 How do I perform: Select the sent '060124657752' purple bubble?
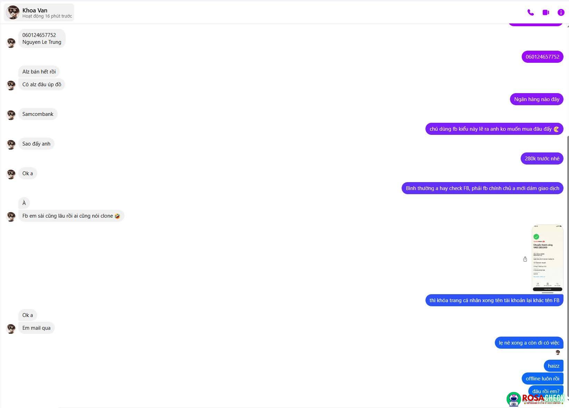[542, 57]
